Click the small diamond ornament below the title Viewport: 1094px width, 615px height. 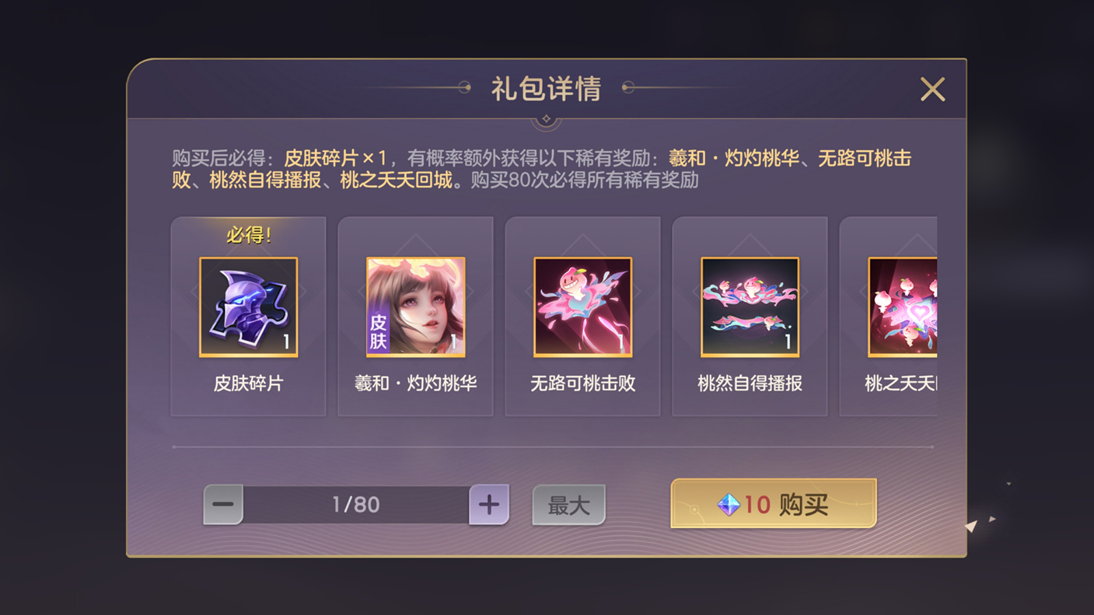546,119
